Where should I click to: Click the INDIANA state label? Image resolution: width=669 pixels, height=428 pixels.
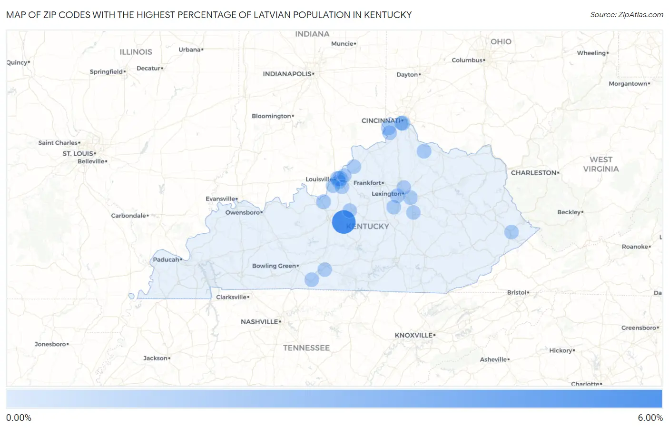pyautogui.click(x=312, y=34)
